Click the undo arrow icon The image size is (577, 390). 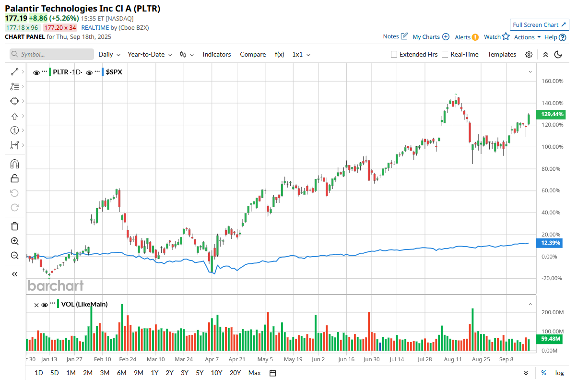click(14, 193)
